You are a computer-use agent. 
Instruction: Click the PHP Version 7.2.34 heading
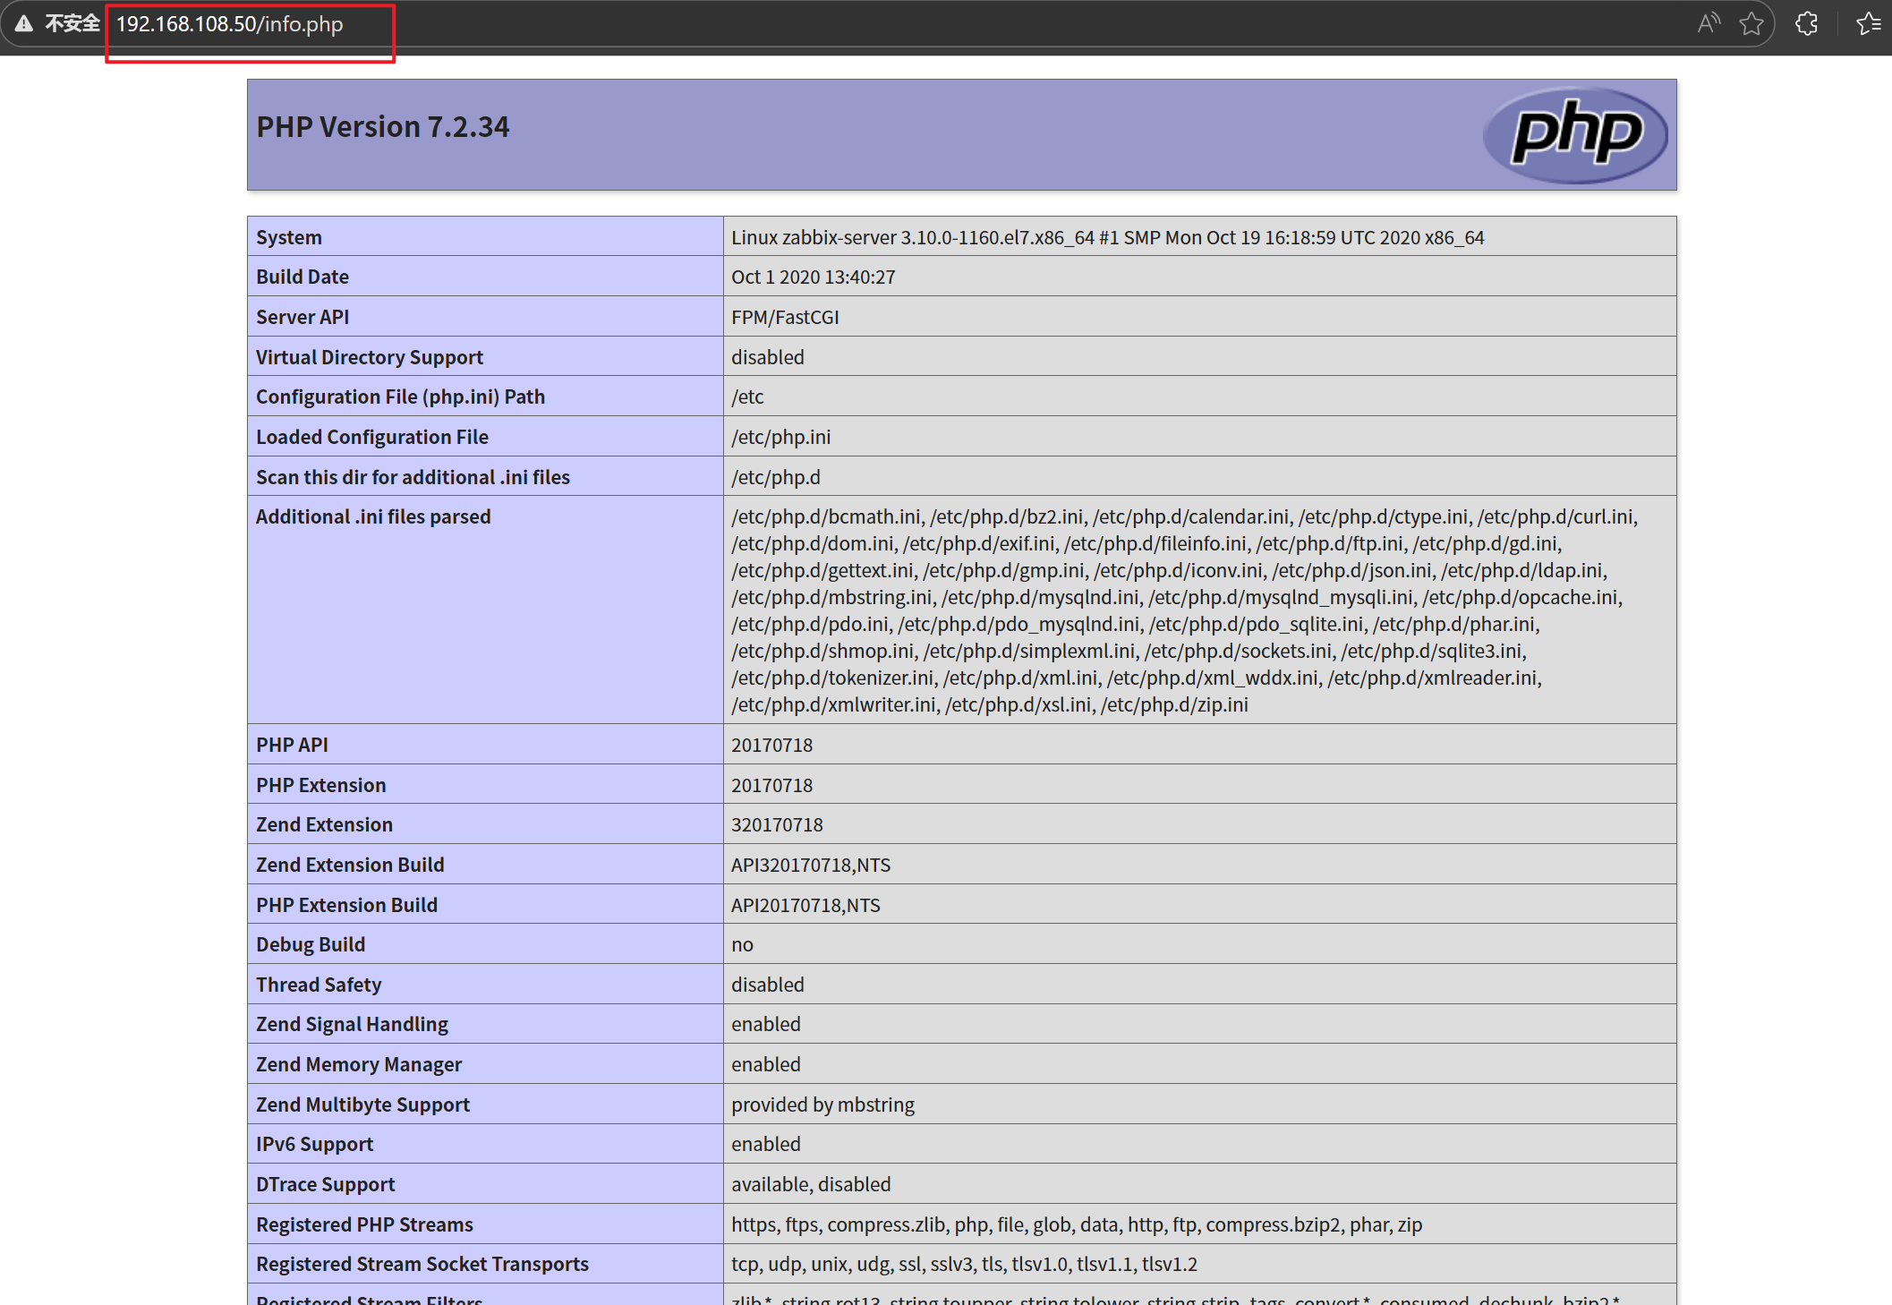[383, 127]
